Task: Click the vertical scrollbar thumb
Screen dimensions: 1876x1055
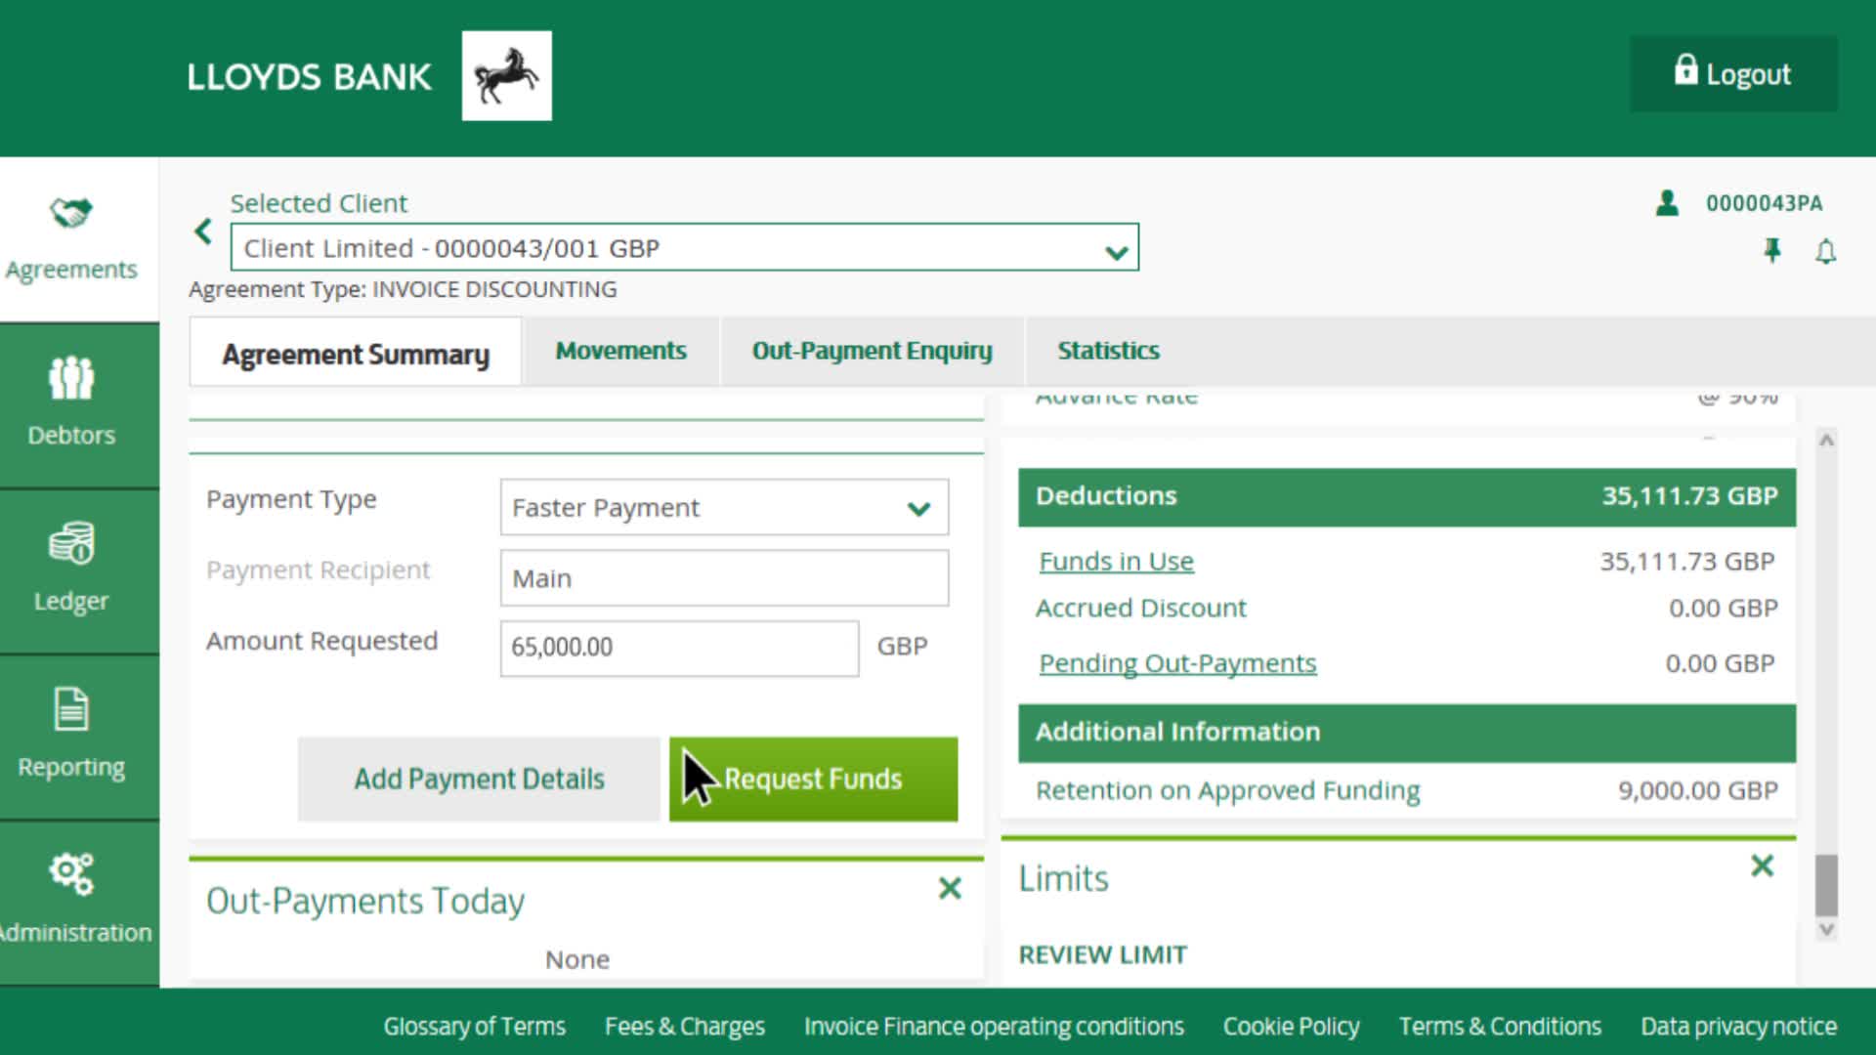Action: [x=1826, y=885]
